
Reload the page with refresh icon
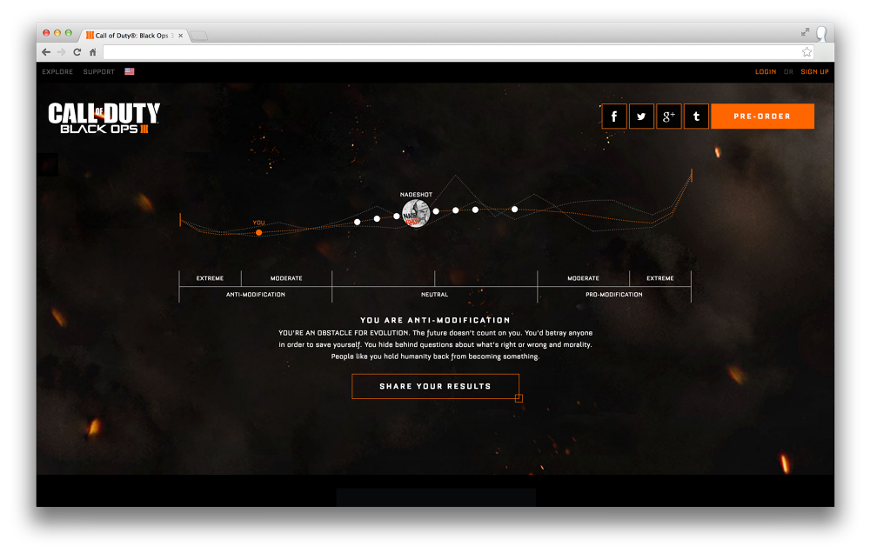pyautogui.click(x=77, y=52)
